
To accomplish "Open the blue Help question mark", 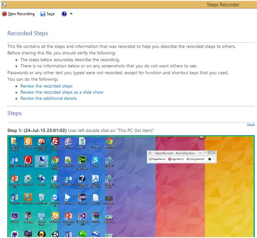I will tap(64, 14).
